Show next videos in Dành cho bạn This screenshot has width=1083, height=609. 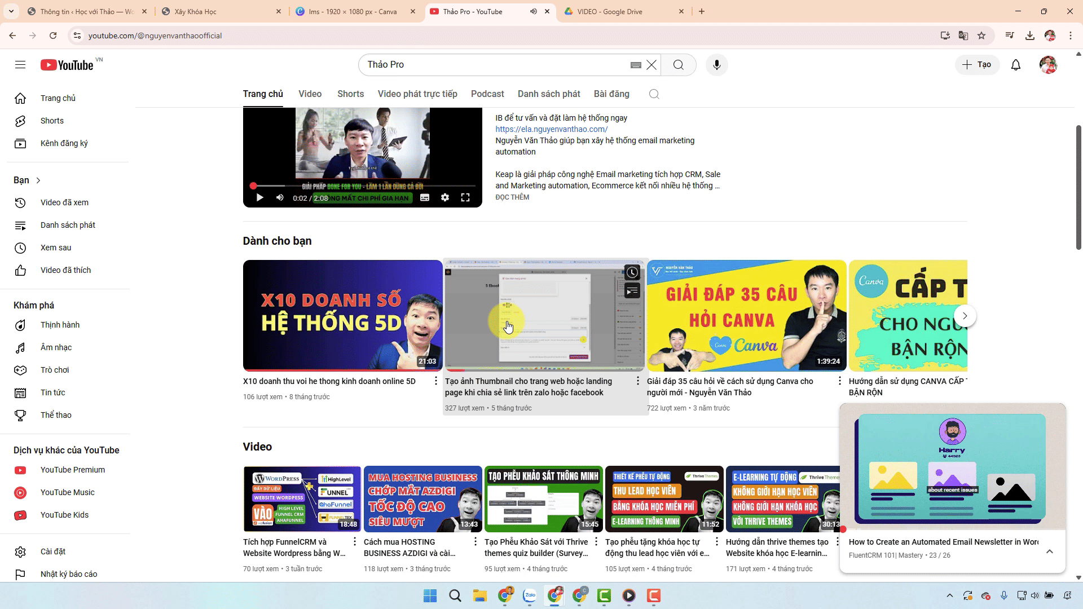pos(965,316)
